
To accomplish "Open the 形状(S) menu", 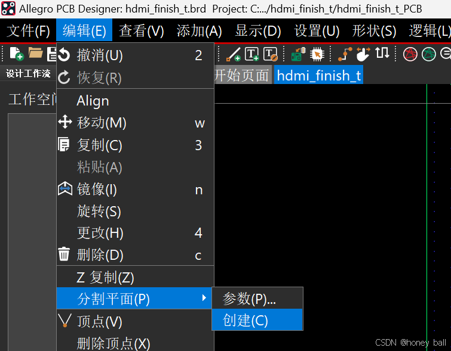I will coord(374,31).
